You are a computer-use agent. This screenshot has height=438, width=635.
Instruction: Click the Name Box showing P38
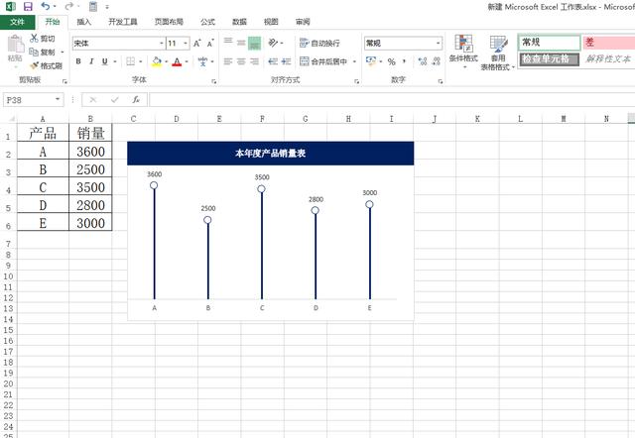(x=29, y=100)
